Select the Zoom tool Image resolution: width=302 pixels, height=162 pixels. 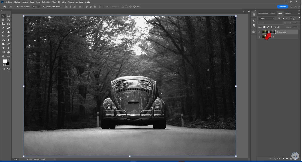point(3,56)
